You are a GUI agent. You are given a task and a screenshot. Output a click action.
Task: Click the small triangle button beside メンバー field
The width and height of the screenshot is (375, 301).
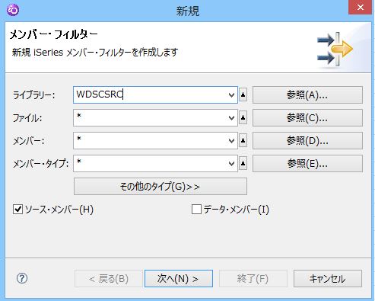[x=243, y=140]
